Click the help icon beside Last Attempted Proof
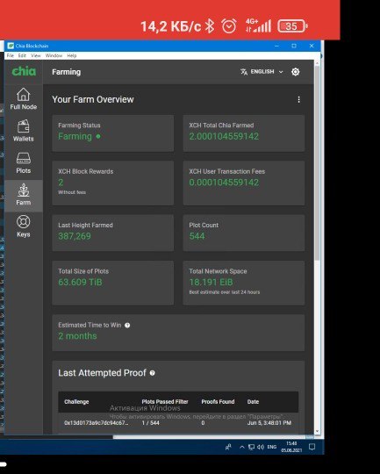Image resolution: width=380 pixels, height=474 pixels. 153,373
